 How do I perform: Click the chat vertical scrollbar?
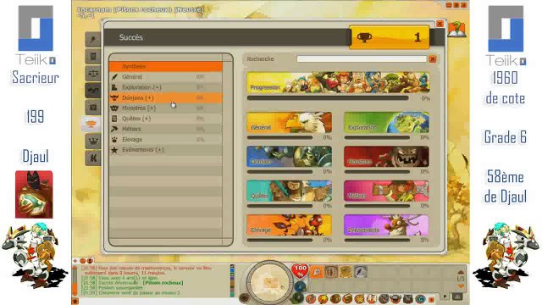pyautogui.click(x=75, y=280)
